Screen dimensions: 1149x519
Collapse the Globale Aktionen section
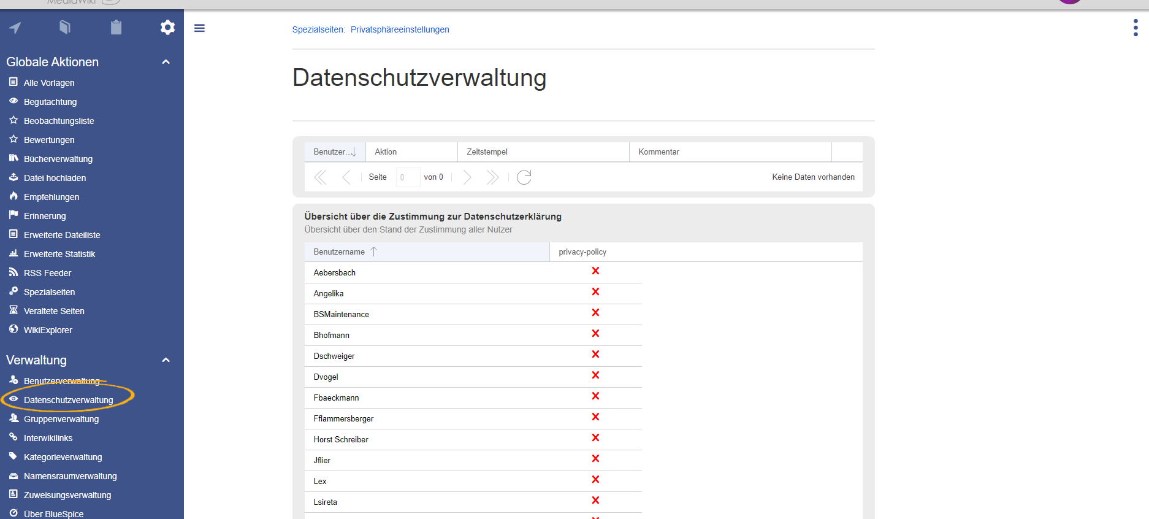[166, 62]
